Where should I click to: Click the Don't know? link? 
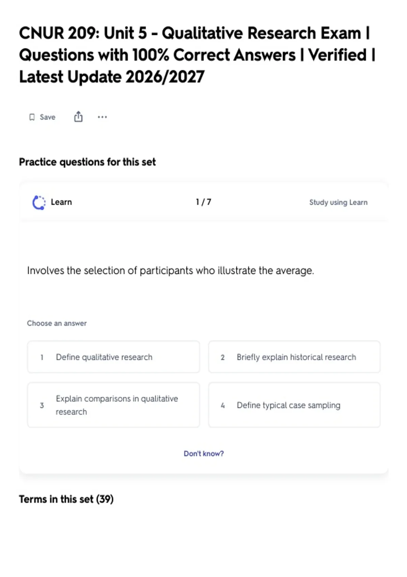click(204, 453)
